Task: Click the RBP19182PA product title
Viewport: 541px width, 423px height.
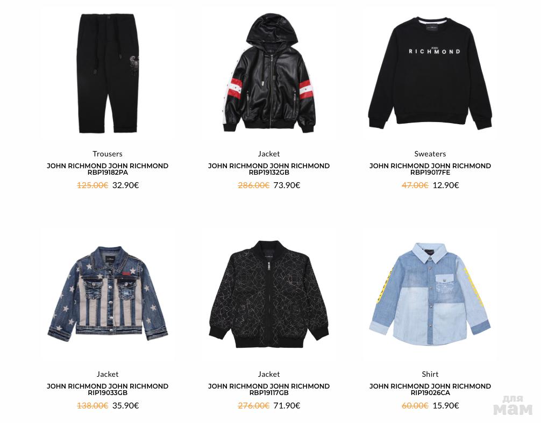Action: [108, 169]
